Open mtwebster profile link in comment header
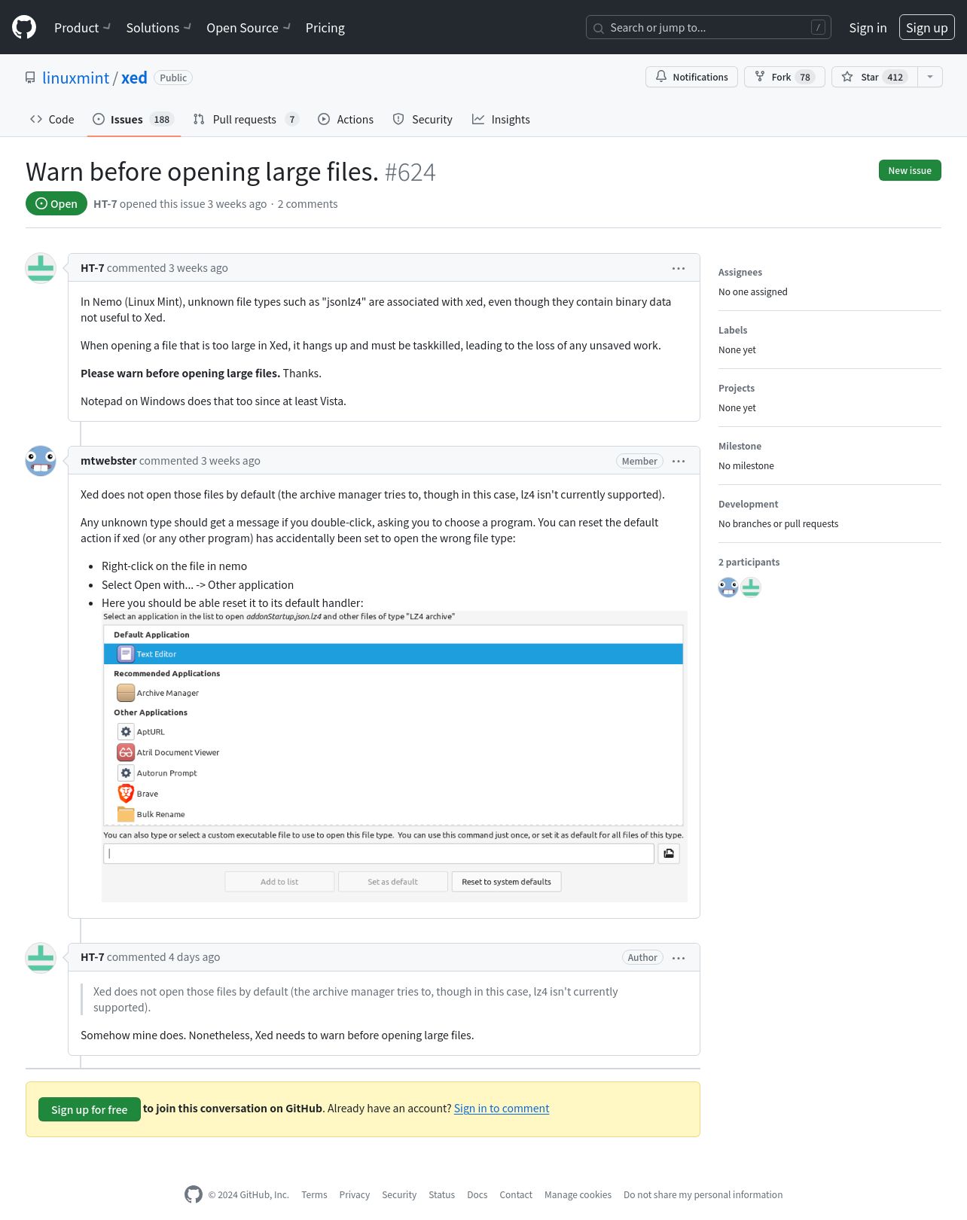The image size is (967, 1220). coord(108,460)
